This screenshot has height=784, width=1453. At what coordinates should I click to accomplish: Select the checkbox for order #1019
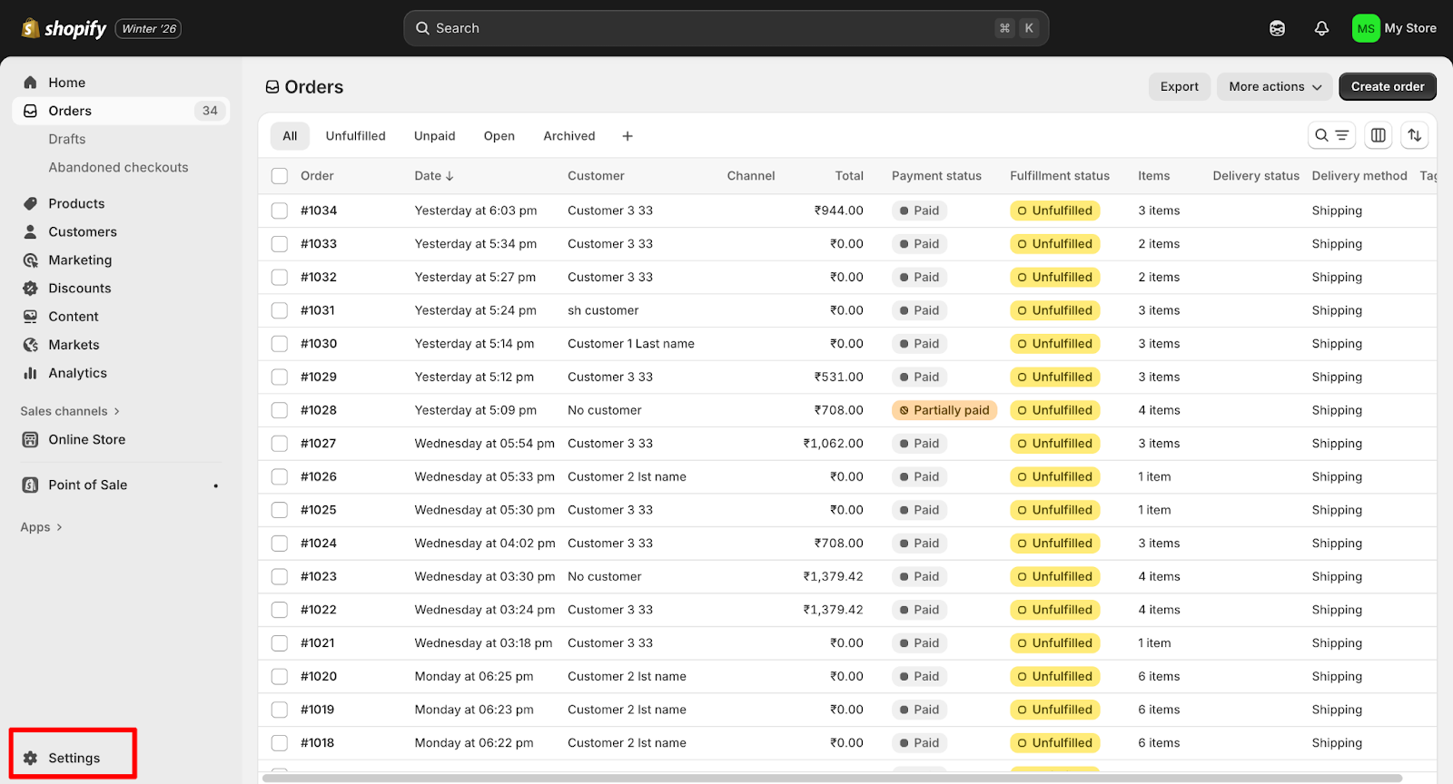(x=280, y=710)
